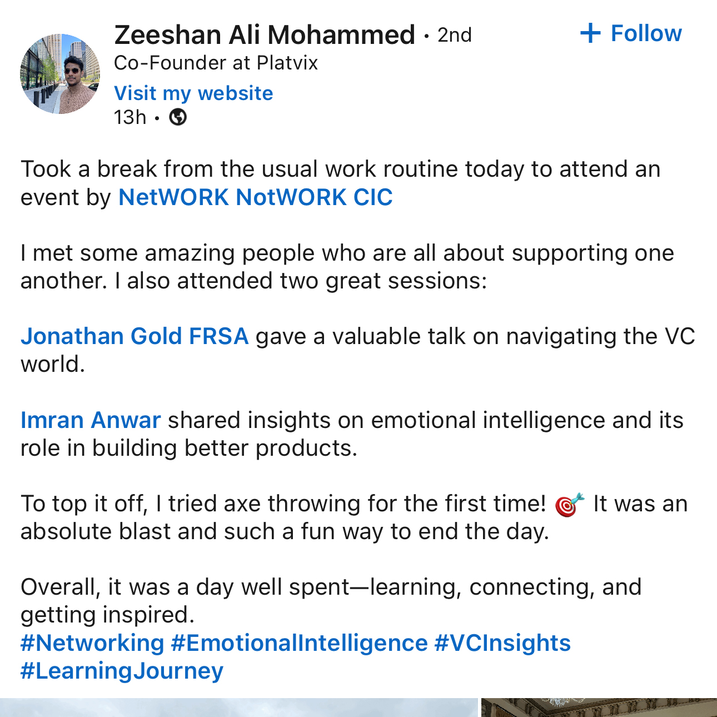The height and width of the screenshot is (717, 717).
Task: Open the right post photo thumbnail
Action: [599, 708]
